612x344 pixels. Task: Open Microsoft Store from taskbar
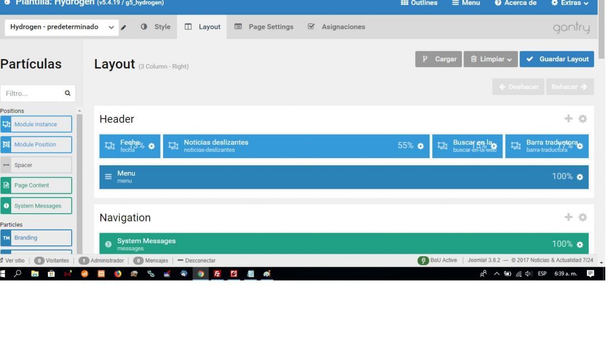(51, 274)
